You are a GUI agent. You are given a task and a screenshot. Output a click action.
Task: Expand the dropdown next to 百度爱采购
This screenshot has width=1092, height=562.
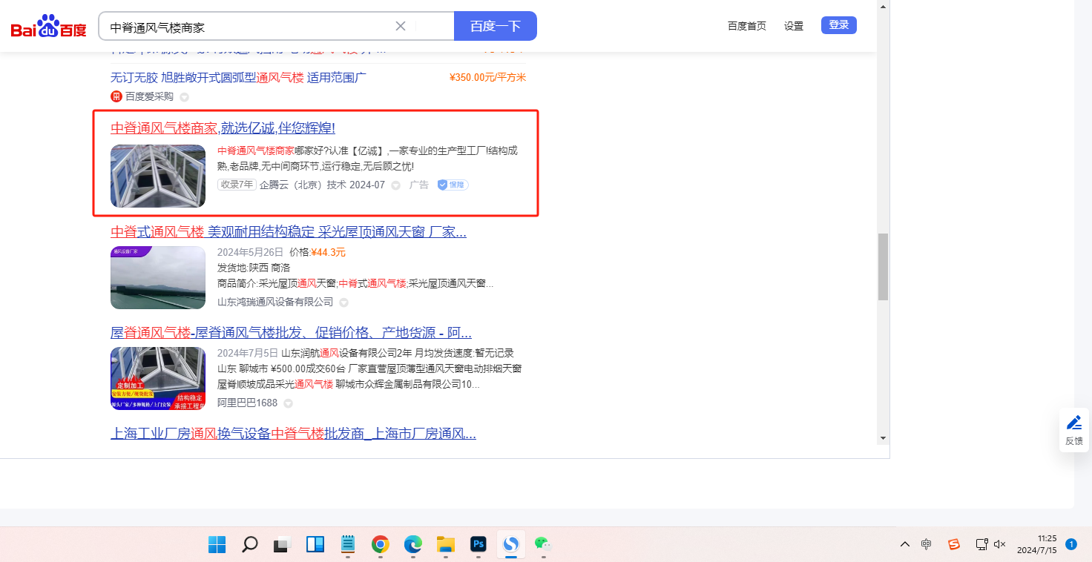tap(185, 97)
